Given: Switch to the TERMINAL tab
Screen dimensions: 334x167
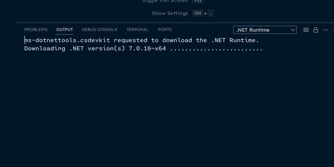Looking at the screenshot, I should (x=137, y=29).
